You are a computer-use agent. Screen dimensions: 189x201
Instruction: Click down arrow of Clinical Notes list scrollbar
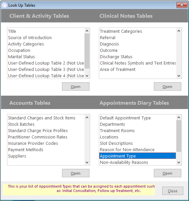pos(179,76)
